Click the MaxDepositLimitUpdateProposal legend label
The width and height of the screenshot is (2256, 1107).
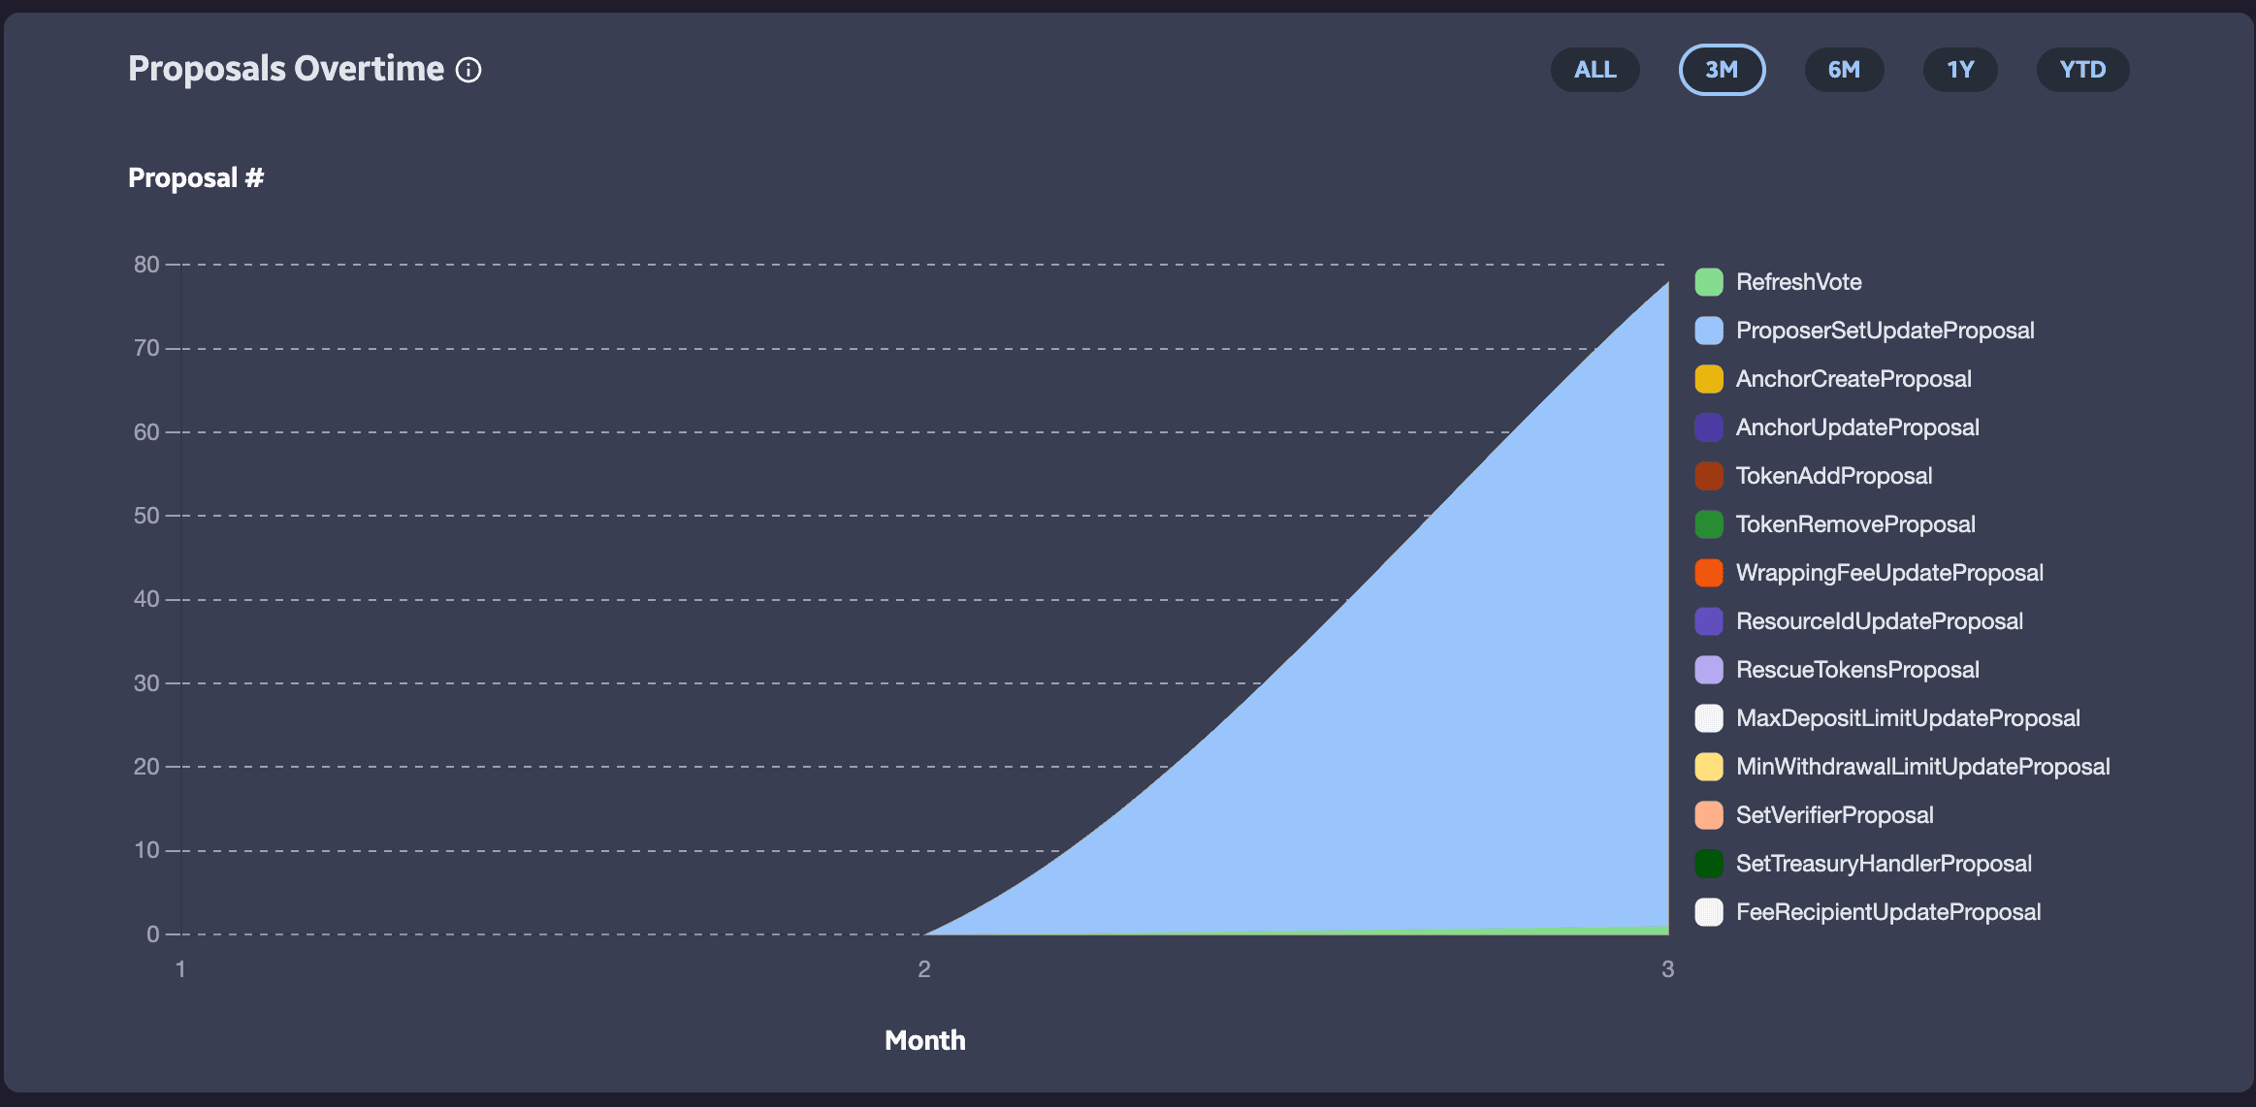click(1907, 718)
